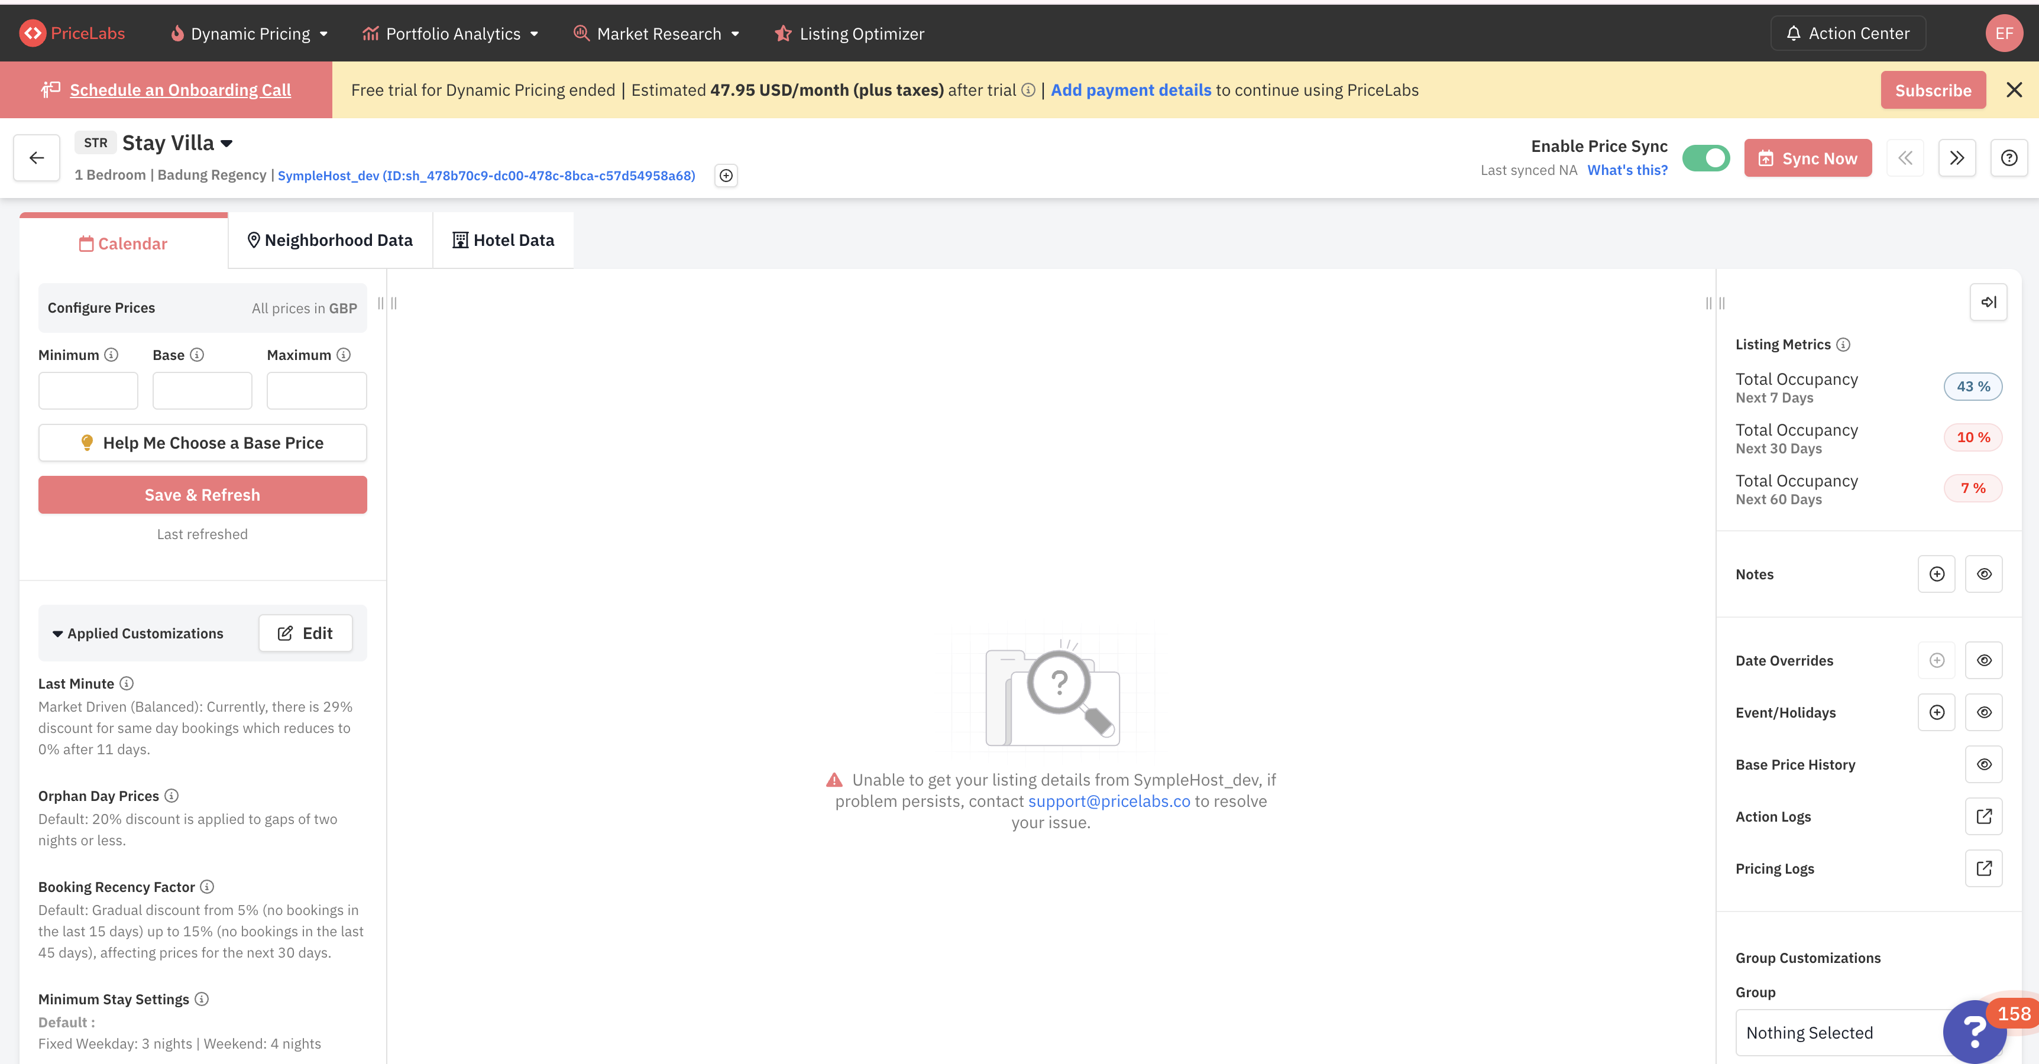The height and width of the screenshot is (1064, 2039).
Task: Collapse the right sidebar panel
Action: [x=1988, y=302]
